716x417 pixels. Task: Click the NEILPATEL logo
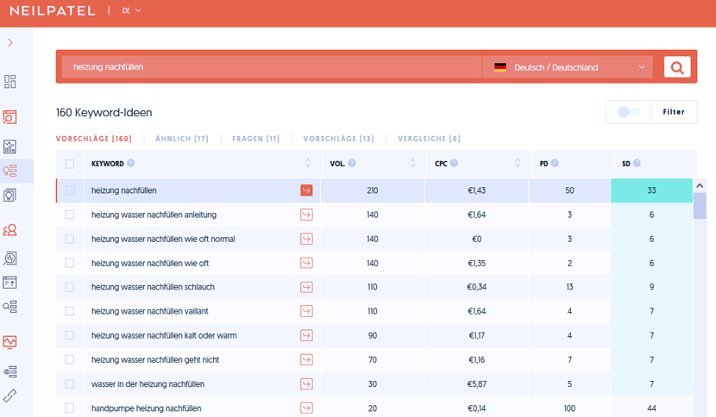pyautogui.click(x=53, y=11)
